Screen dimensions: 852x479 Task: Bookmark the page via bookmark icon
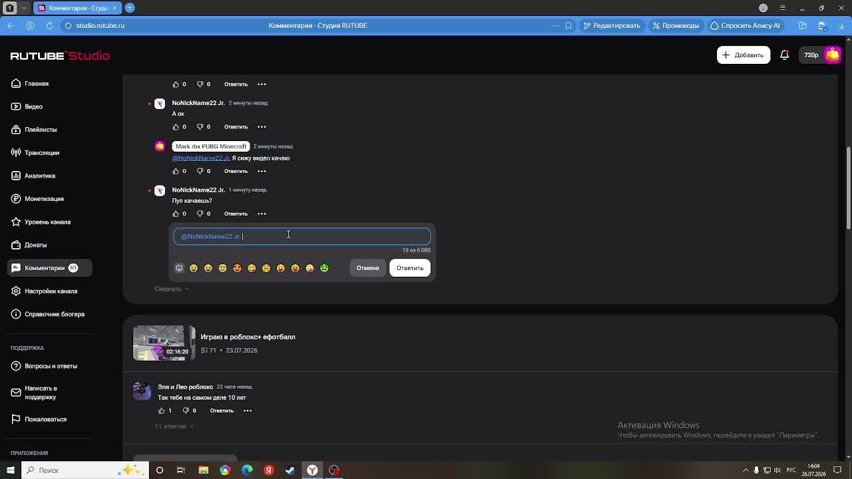(568, 25)
